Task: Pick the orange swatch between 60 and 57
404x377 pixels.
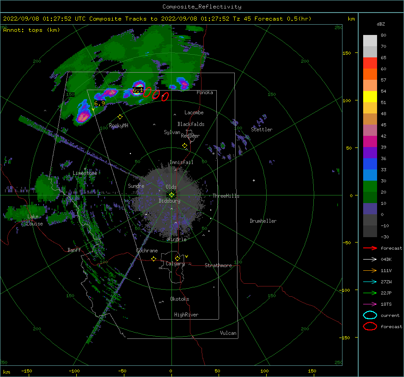Action: pos(370,74)
